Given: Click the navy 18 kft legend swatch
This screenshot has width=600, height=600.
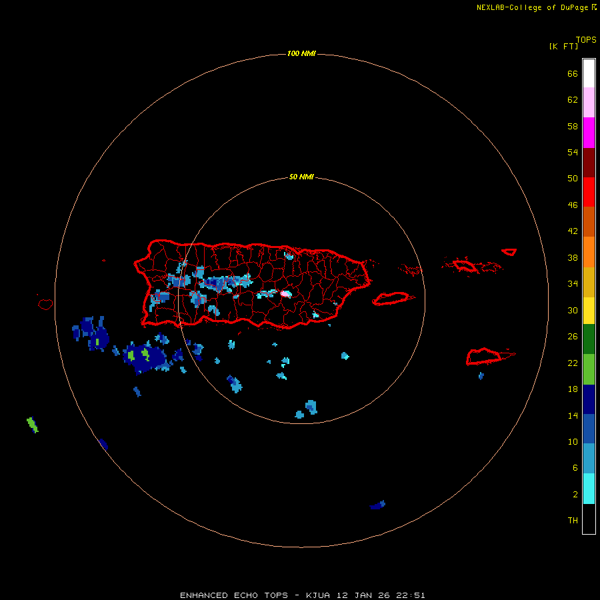Looking at the screenshot, I should point(589,399).
